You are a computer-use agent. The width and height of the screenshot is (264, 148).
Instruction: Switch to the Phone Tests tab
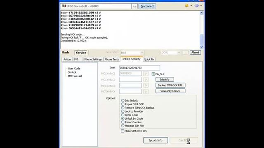(x=112, y=59)
